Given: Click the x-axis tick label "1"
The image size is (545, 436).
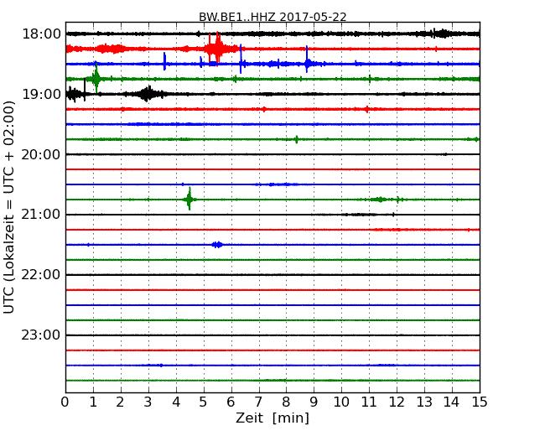Looking at the screenshot, I should 93,402.
